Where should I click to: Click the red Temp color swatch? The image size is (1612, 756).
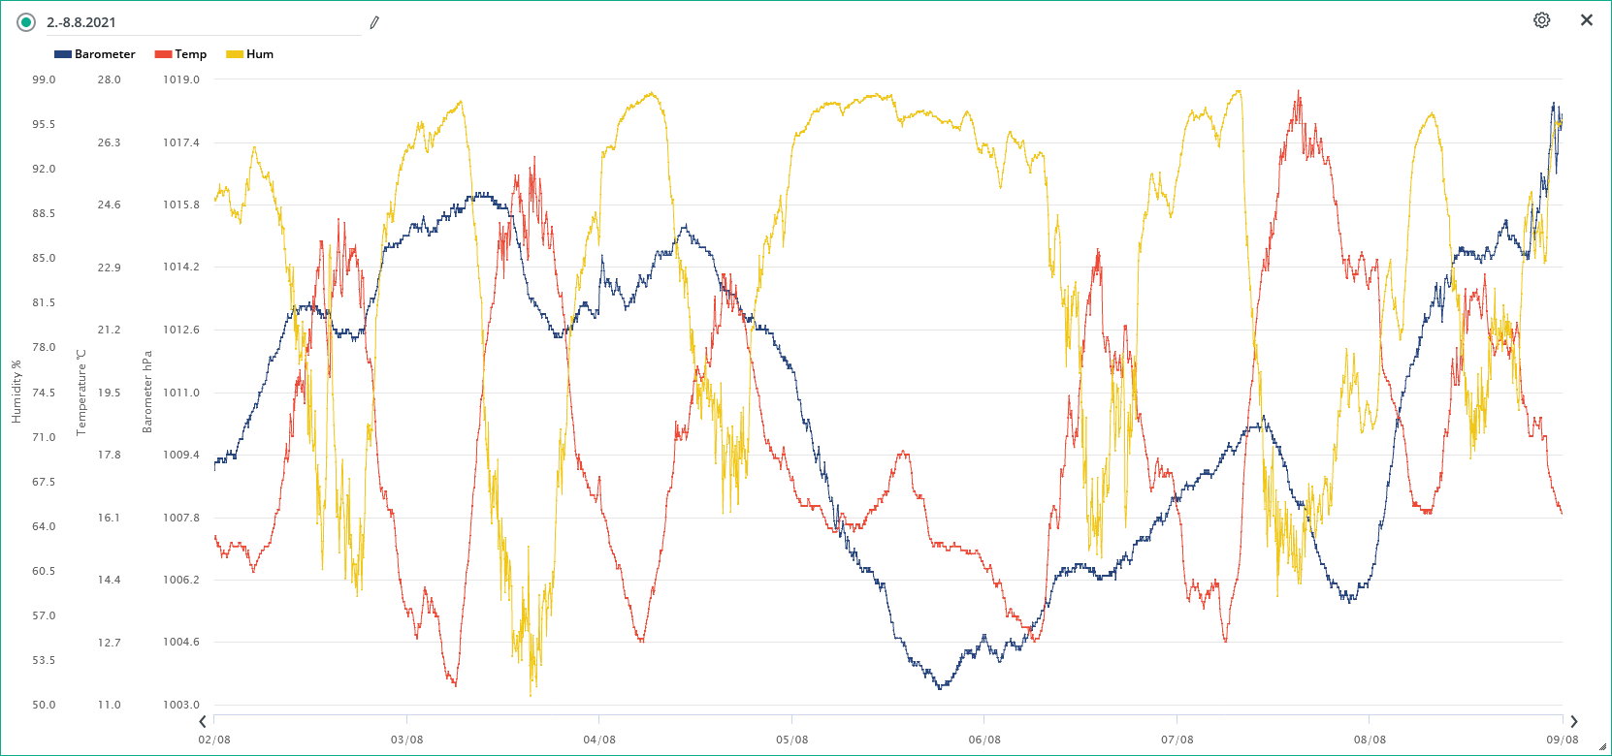163,54
